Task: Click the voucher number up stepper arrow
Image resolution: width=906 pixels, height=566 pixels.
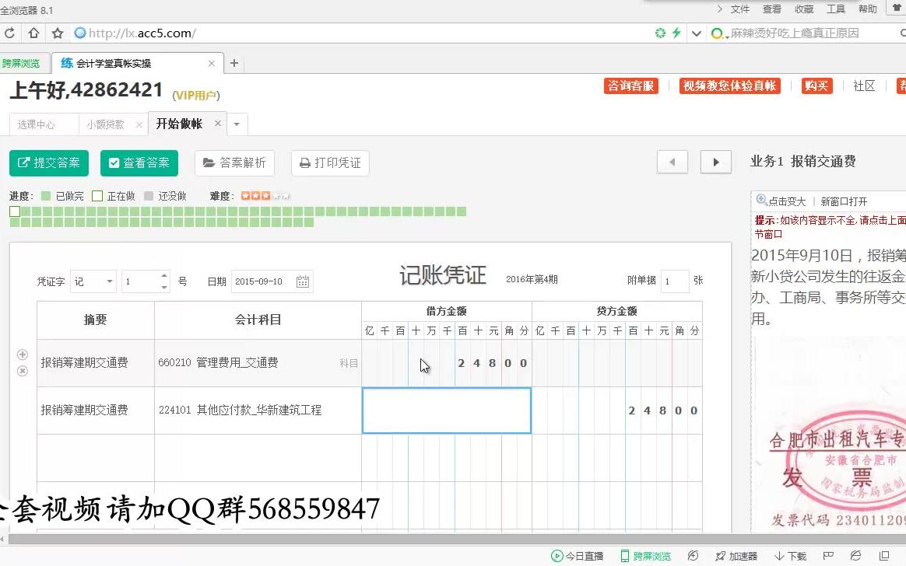Action: 164,277
